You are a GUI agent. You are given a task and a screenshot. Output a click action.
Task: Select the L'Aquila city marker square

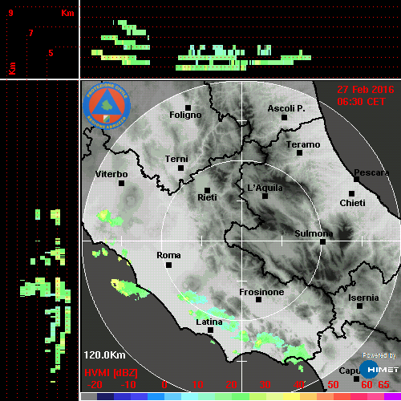[x=265, y=196]
